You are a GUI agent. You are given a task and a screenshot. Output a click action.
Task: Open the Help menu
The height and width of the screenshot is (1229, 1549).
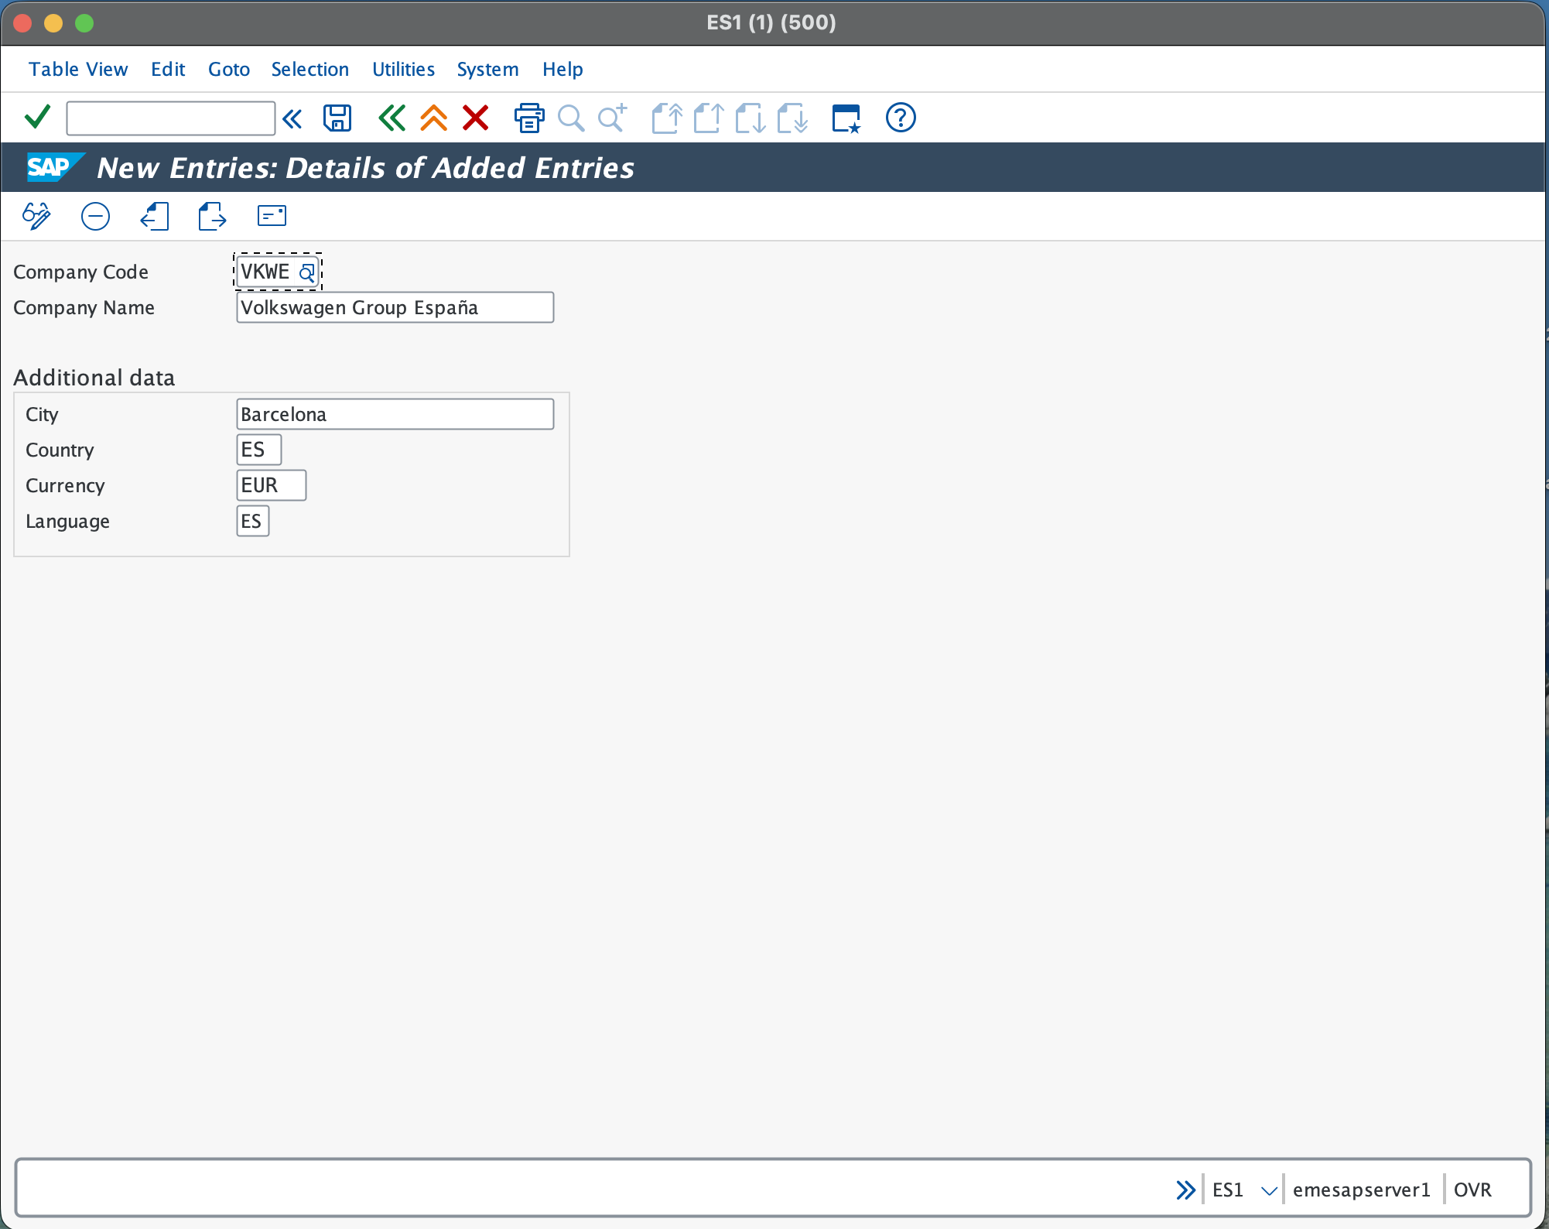562,69
